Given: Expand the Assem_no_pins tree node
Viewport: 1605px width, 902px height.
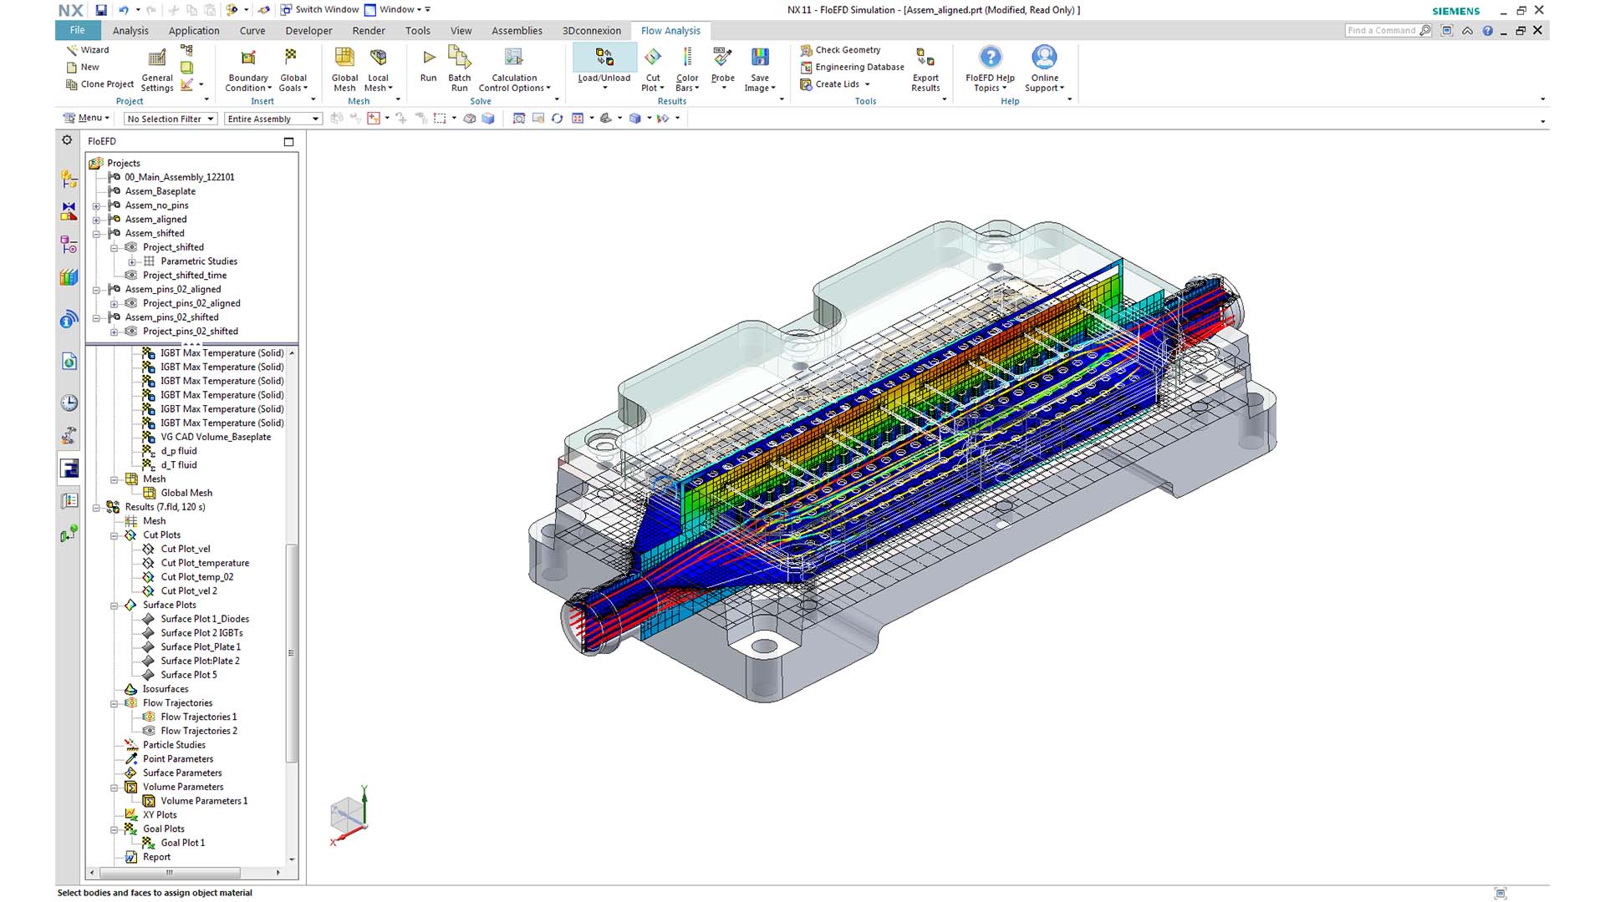Looking at the screenshot, I should (x=96, y=205).
